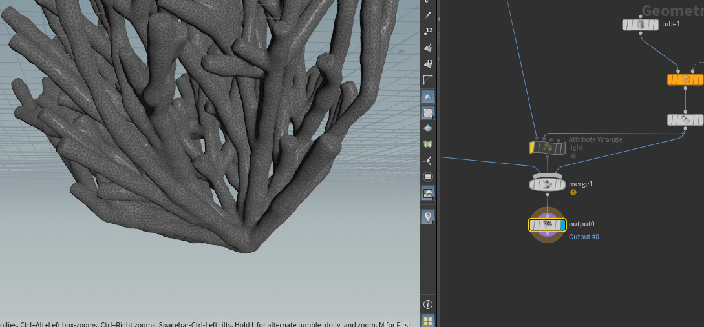Screen dimensions: 704x327
Task: Click the Output #0 label
Action: point(584,237)
